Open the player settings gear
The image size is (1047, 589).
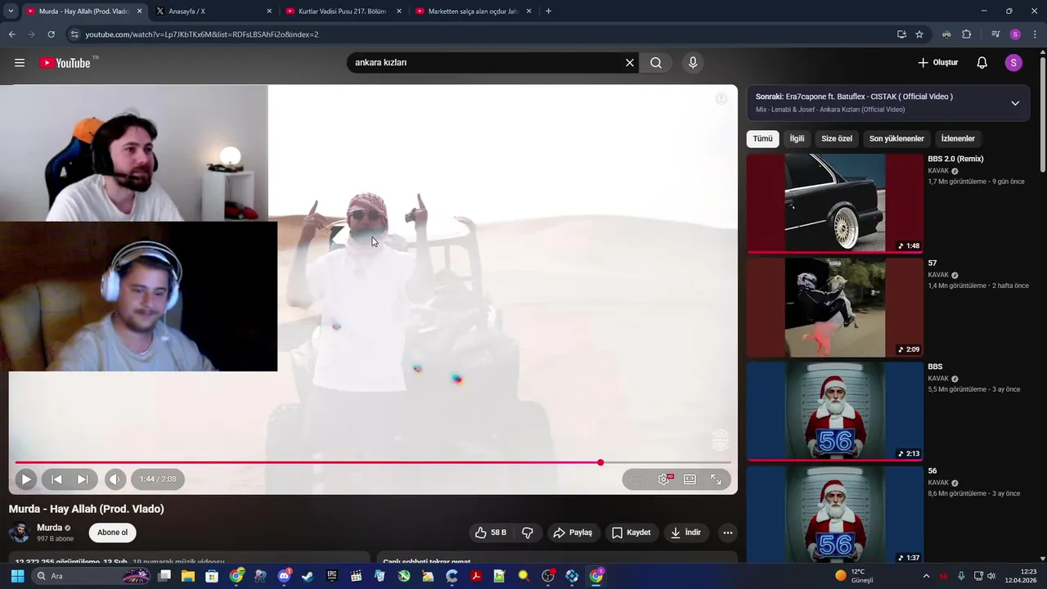click(x=663, y=479)
